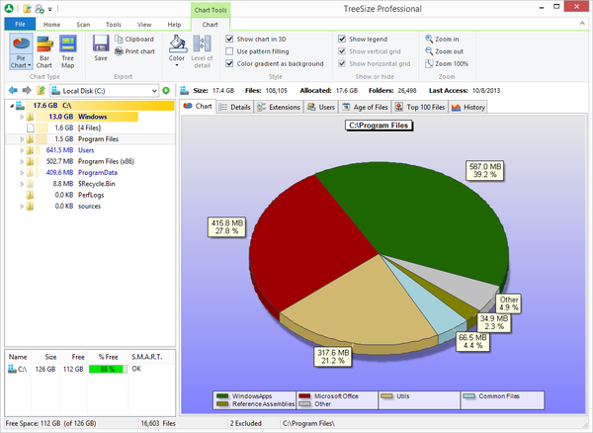Select the [4 Files] tree row
The image size is (593, 433).
90,128
